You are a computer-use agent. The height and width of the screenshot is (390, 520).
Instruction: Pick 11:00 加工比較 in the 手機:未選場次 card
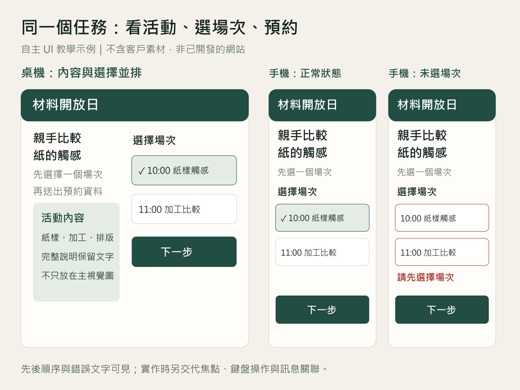[x=442, y=252]
